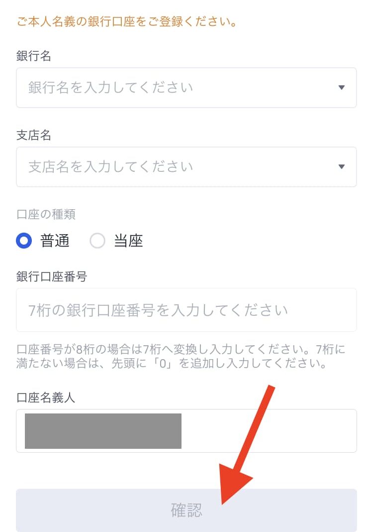The height and width of the screenshot is (532, 367).
Task: Choose the 普通 account type label
Action: pyautogui.click(x=55, y=241)
